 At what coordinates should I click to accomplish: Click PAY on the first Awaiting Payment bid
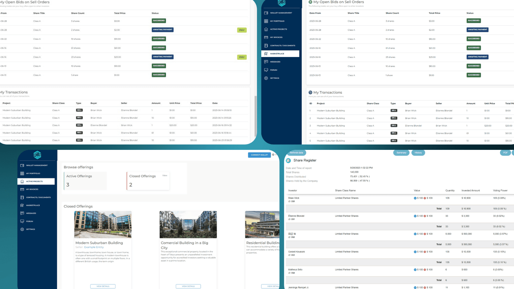coord(242,30)
